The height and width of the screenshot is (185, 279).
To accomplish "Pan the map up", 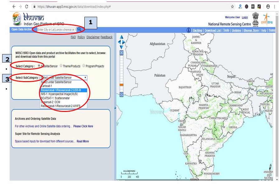I will 121,37.
